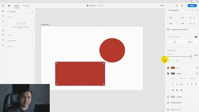The image size is (199, 112).
Task: Click the Shadow color swatch
Action: pyautogui.click(x=173, y=97)
